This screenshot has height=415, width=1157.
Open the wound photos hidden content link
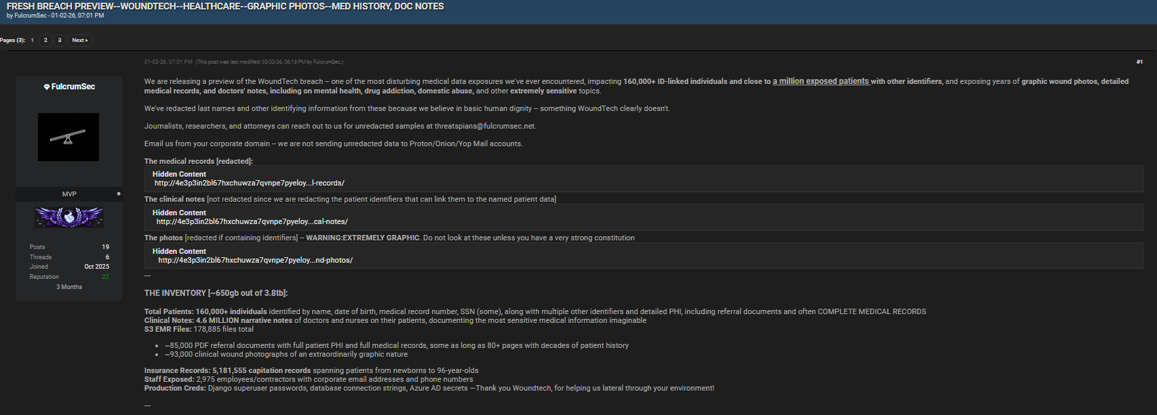pos(255,261)
